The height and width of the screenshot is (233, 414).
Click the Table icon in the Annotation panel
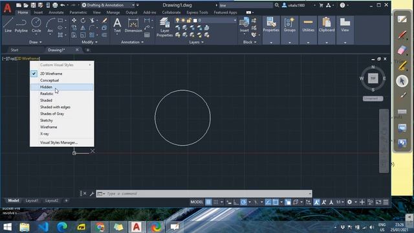[x=147, y=35]
